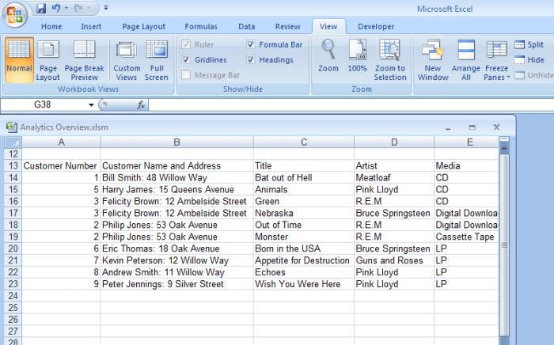Click into the formula bar input
554x345 pixels.
pos(350,105)
